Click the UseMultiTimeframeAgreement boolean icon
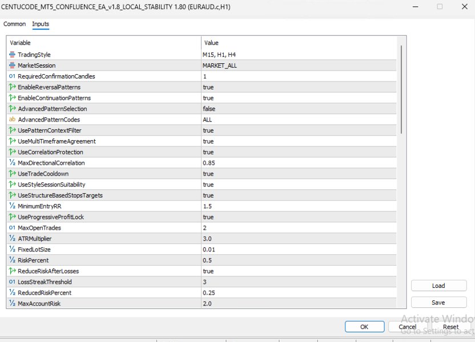The height and width of the screenshot is (342, 475). tap(12, 141)
